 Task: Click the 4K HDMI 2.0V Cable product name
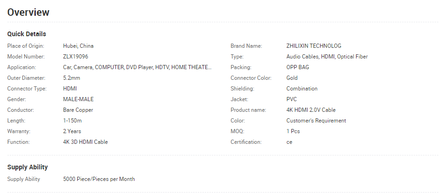tap(311, 110)
